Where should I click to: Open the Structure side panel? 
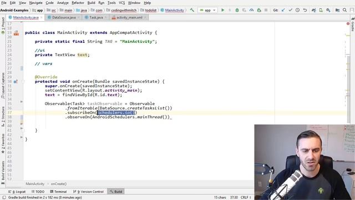(x=3, y=116)
